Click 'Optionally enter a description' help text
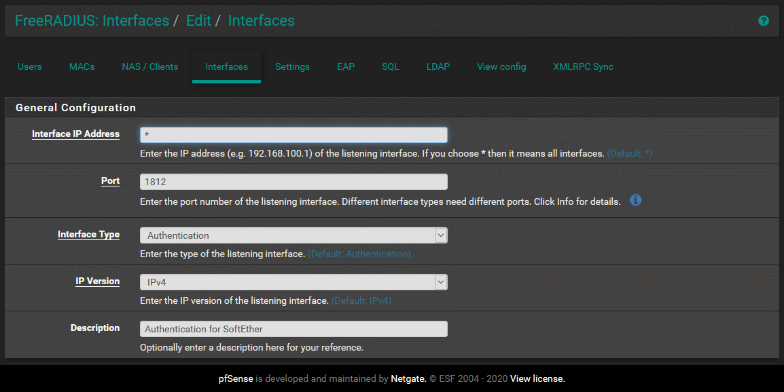 coord(251,347)
